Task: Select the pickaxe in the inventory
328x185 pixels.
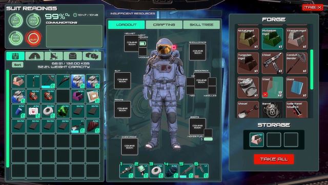Action: coord(48,81)
